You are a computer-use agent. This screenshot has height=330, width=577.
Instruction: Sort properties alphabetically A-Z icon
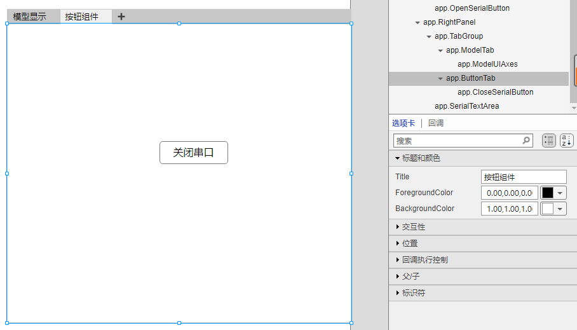point(567,141)
